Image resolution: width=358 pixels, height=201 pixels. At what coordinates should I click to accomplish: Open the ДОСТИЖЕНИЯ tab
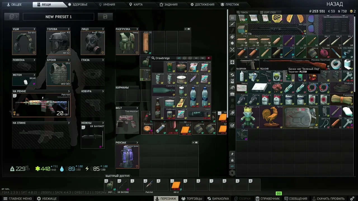(x=202, y=4)
